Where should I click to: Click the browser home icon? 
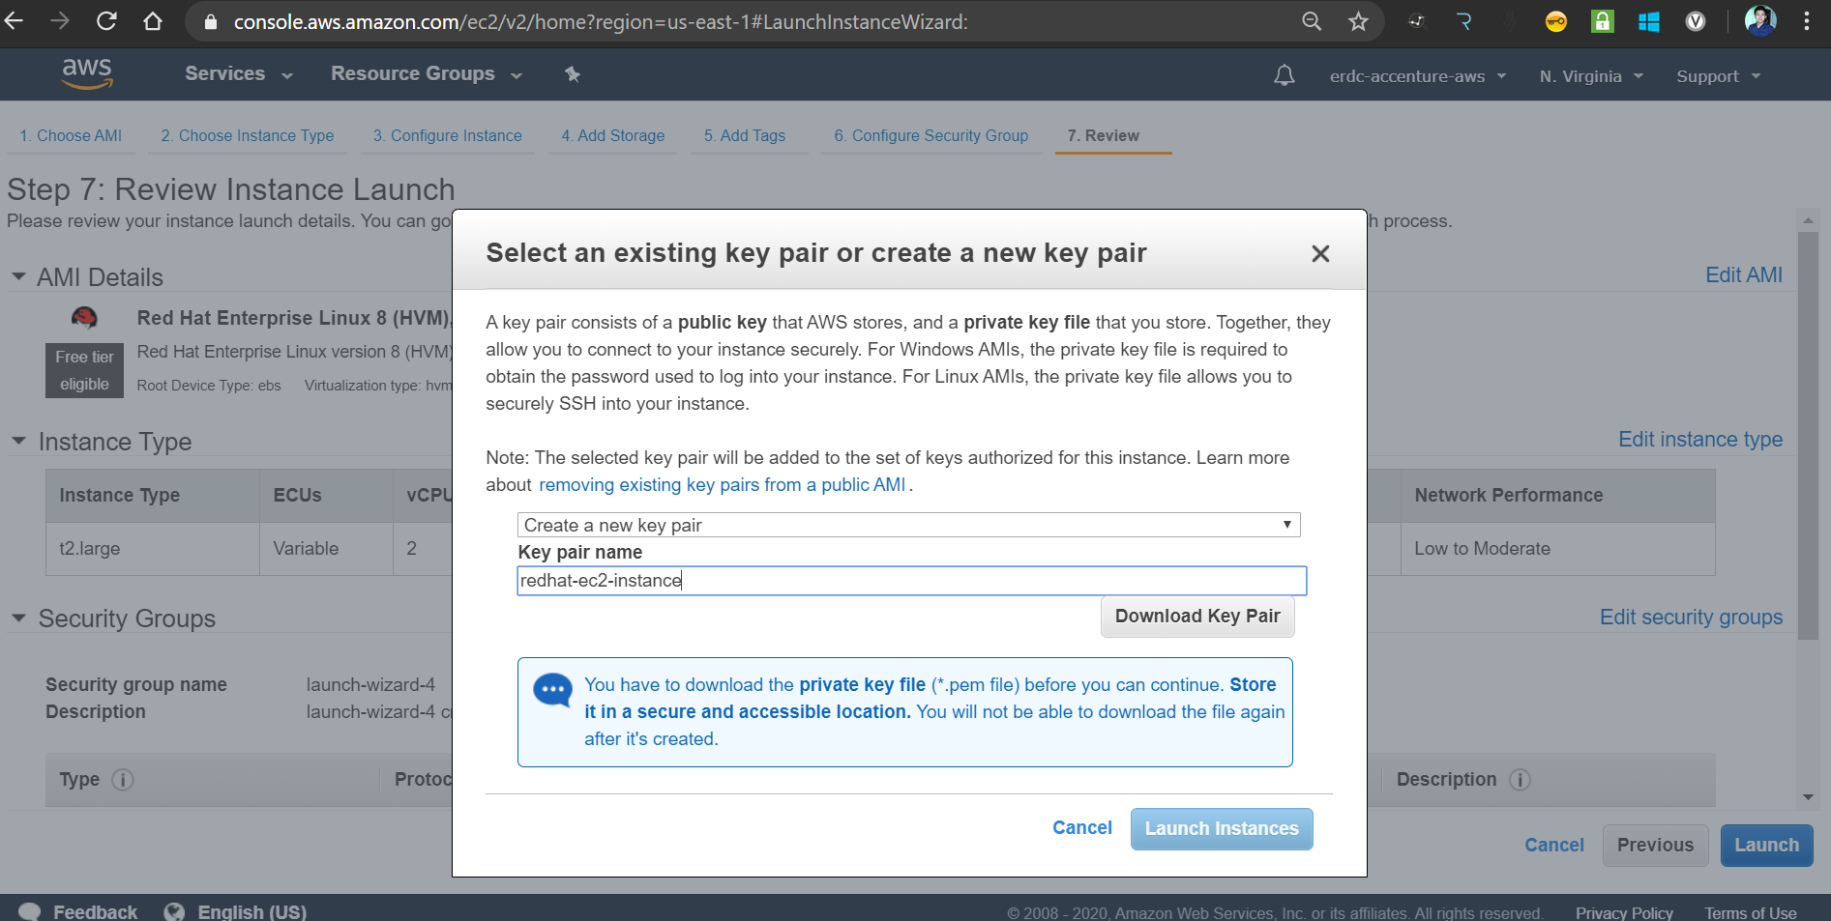[153, 21]
